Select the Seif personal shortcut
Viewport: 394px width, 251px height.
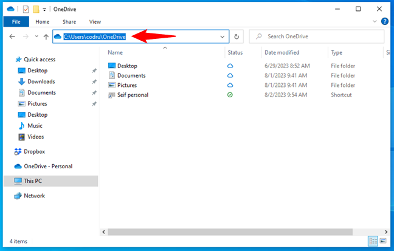point(133,95)
